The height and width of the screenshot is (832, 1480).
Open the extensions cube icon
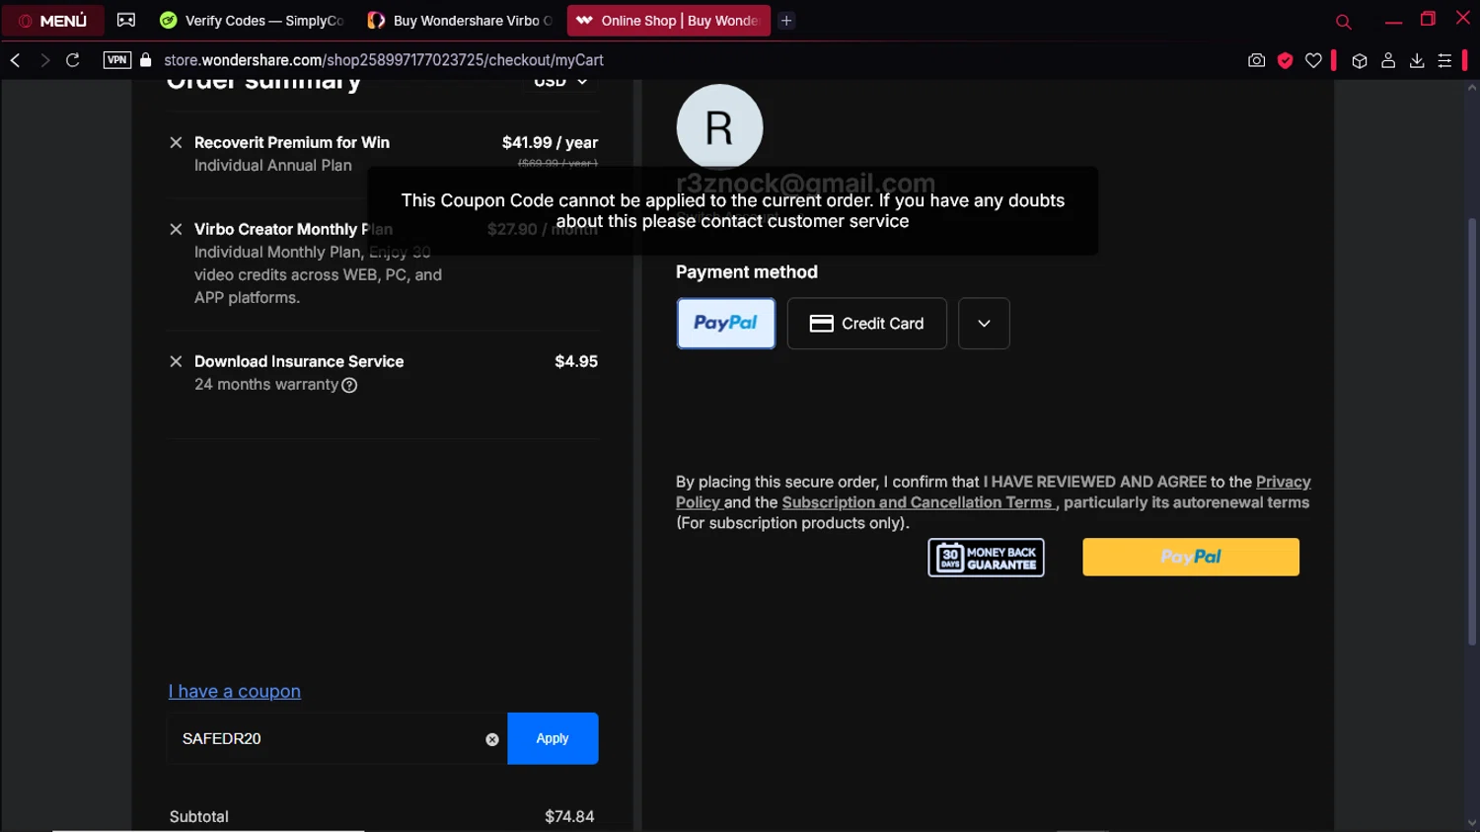(x=1360, y=60)
